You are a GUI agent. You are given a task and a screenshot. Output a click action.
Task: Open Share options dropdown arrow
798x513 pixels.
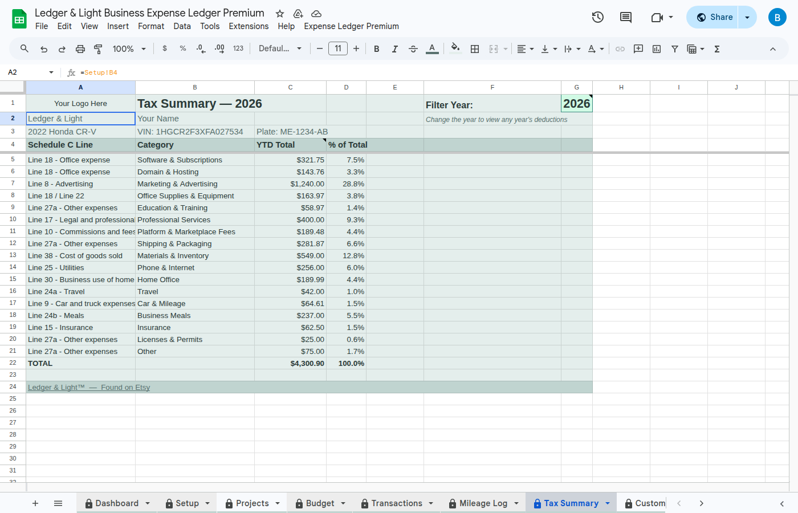coord(747,17)
